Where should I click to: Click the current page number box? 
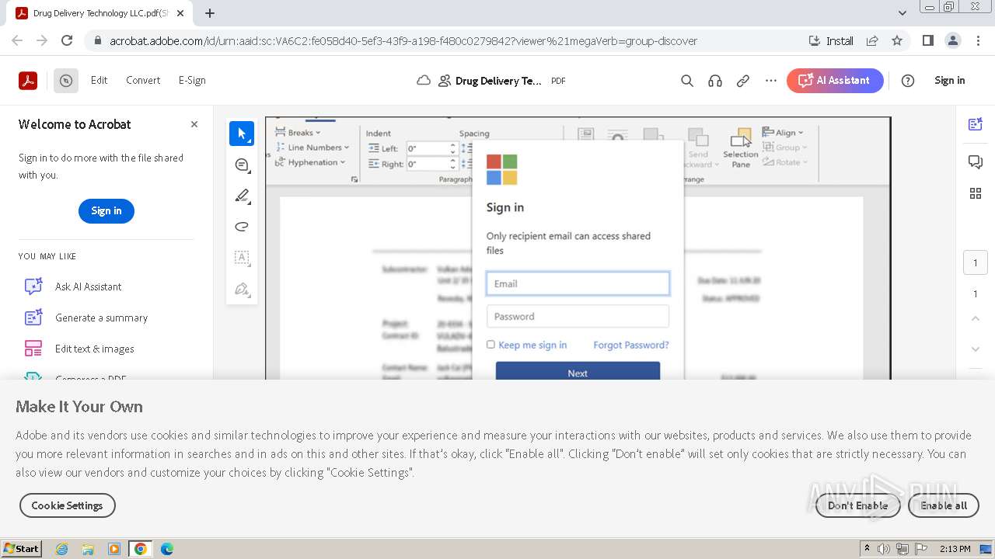976,262
